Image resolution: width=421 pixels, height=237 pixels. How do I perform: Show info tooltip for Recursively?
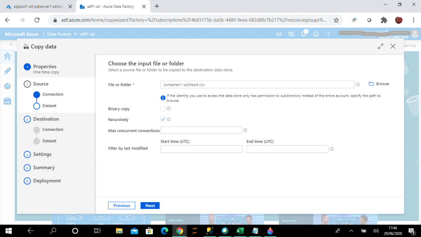169,119
